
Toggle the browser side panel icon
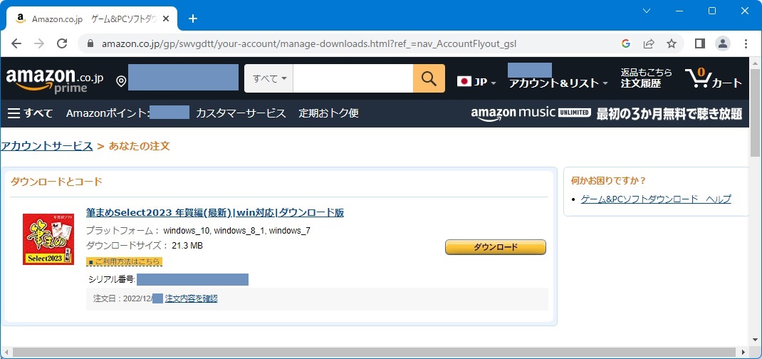[x=700, y=43]
